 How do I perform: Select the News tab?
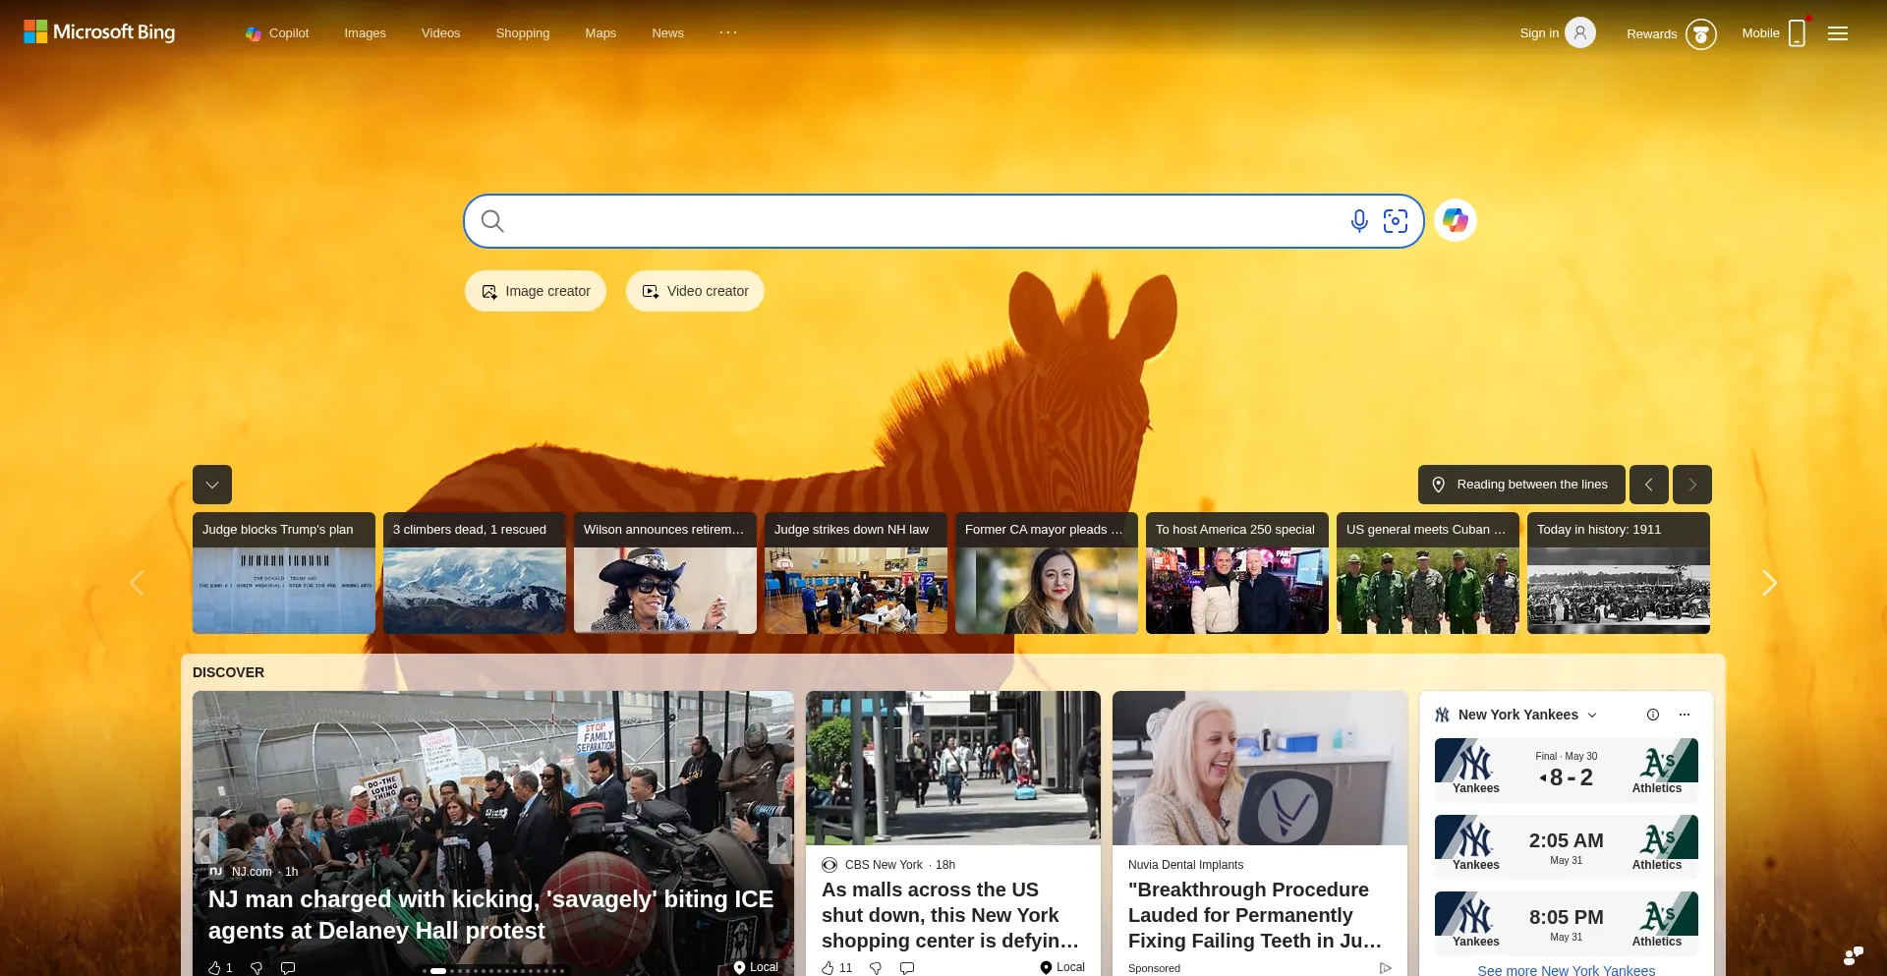coord(667,33)
